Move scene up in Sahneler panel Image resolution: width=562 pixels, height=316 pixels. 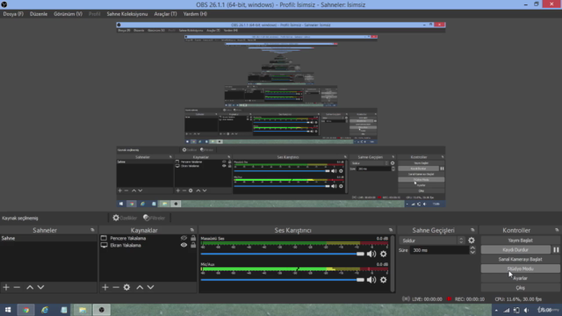[x=30, y=287]
